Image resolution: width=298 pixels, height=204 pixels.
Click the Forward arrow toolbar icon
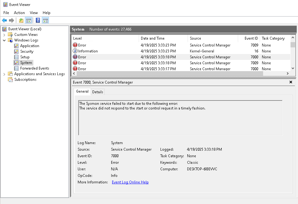click(12, 20)
